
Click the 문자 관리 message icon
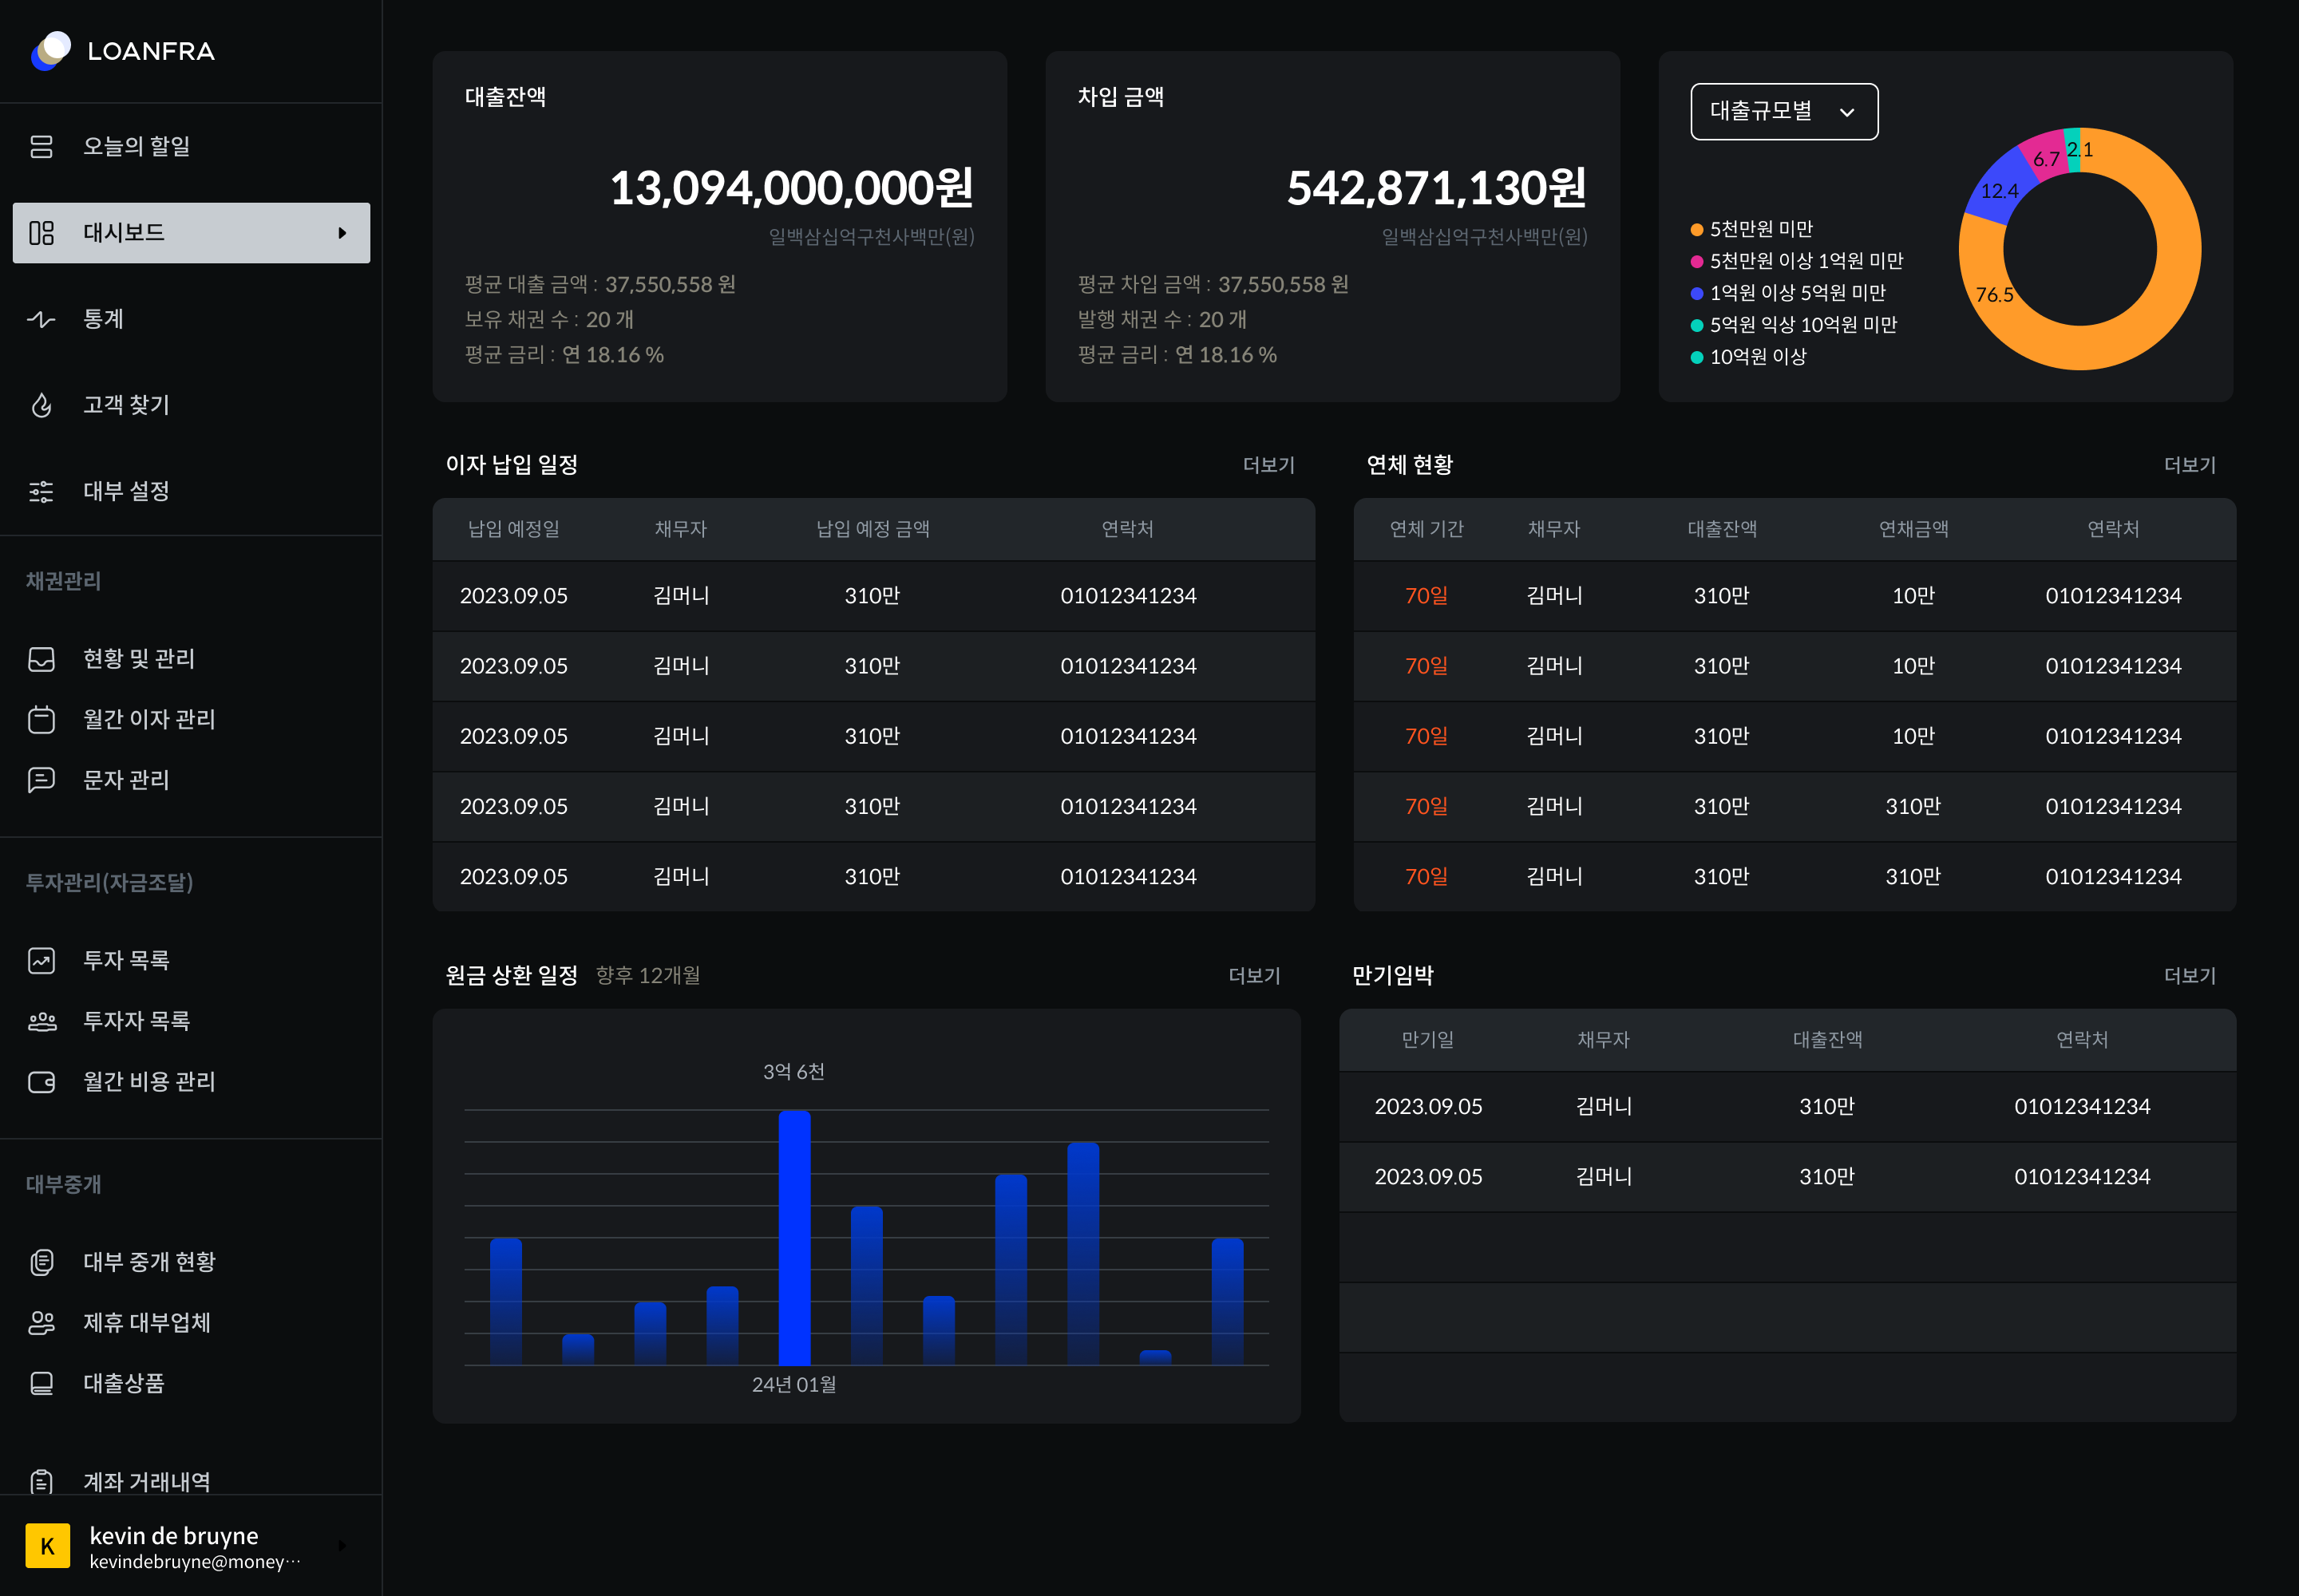point(41,780)
